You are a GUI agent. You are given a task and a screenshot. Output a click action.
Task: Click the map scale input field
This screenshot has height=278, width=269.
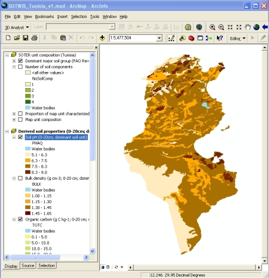[x=133, y=38]
